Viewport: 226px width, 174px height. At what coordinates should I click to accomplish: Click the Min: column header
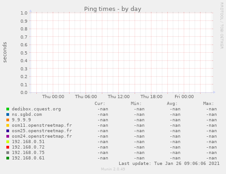136,104
